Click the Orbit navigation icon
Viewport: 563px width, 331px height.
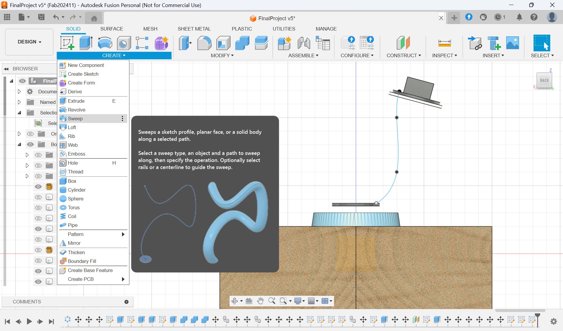[235, 301]
